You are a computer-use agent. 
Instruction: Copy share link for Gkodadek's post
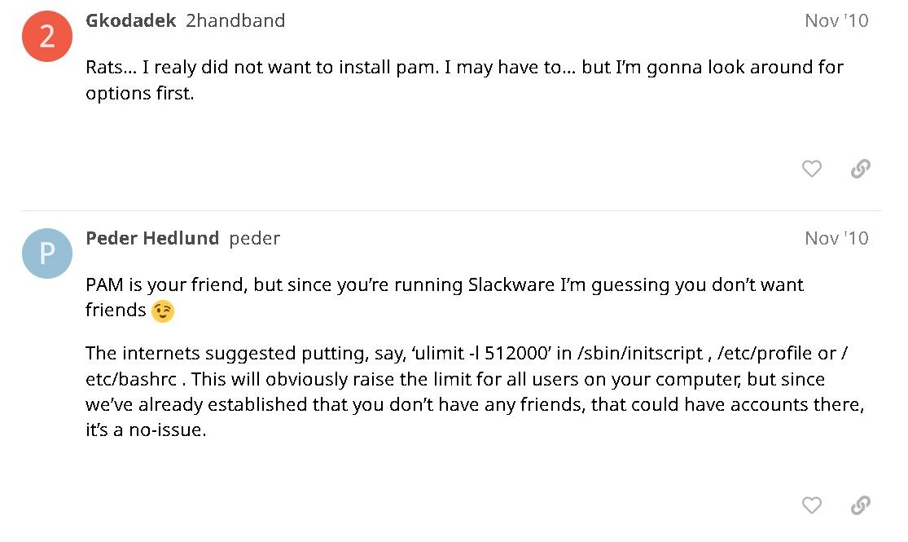860,169
